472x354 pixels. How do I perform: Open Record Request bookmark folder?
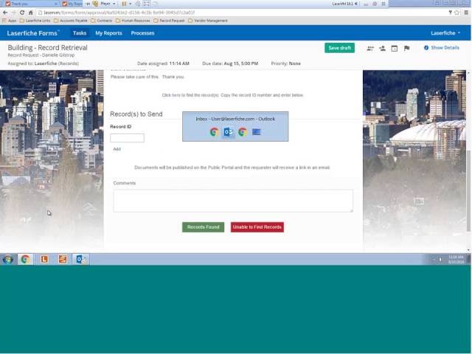coord(169,21)
